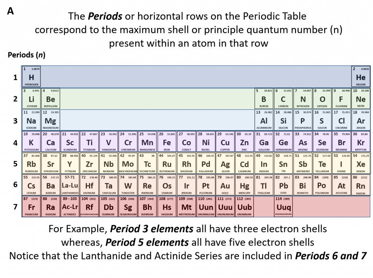373x278 pixels.
Task: Select Lithium in the second row
Action: pos(31,98)
